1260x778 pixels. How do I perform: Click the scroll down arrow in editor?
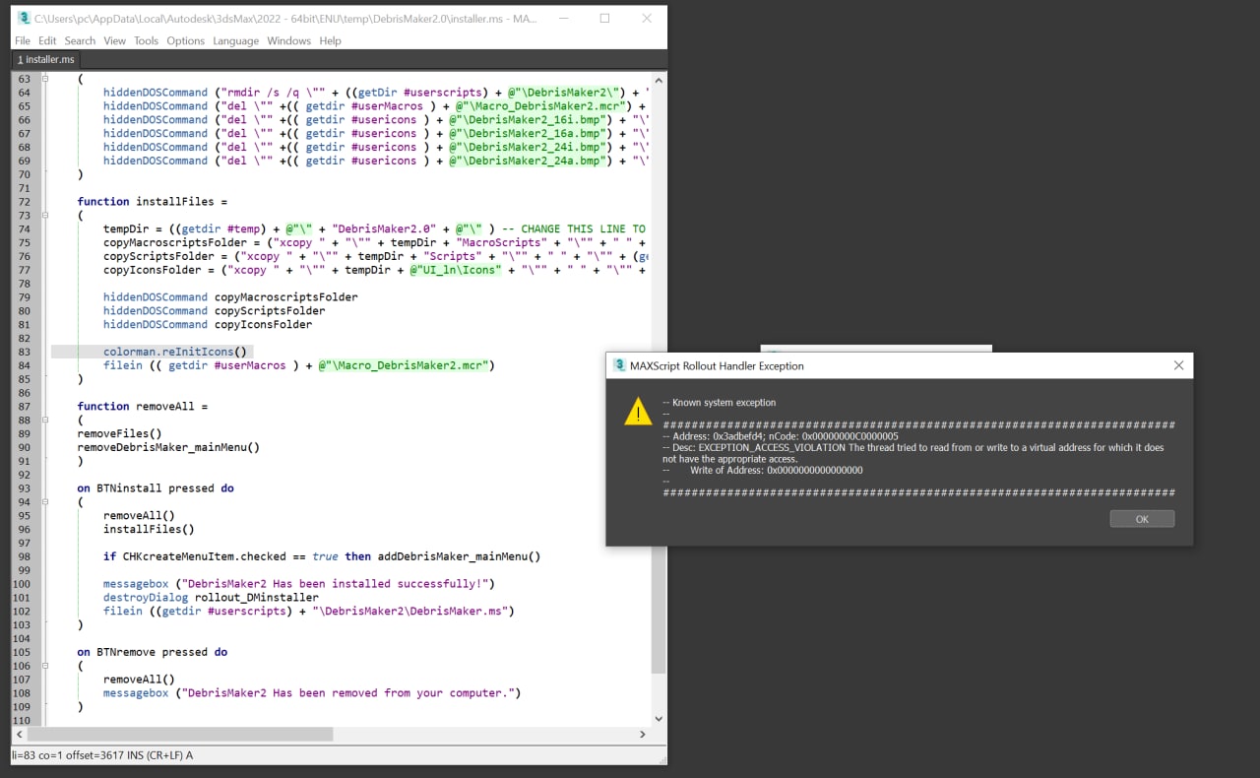tap(659, 719)
